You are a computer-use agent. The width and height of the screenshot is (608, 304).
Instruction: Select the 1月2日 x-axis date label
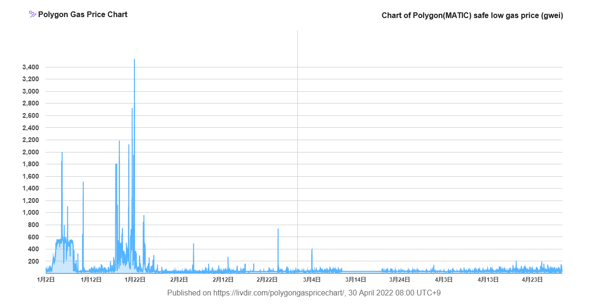(x=46, y=280)
